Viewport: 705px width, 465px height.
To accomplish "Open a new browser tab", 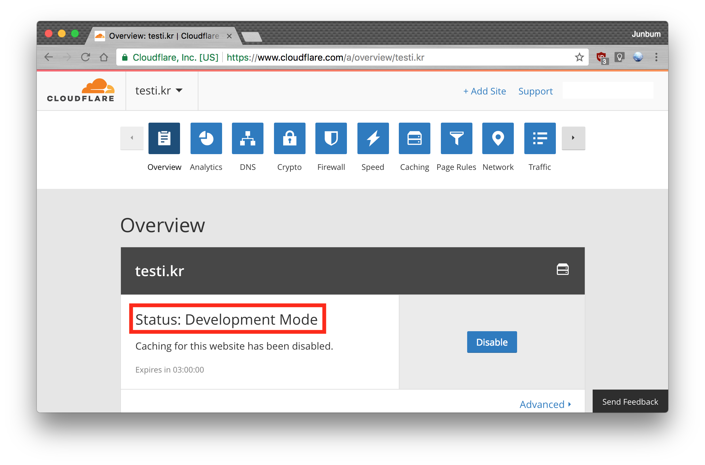I will [252, 36].
